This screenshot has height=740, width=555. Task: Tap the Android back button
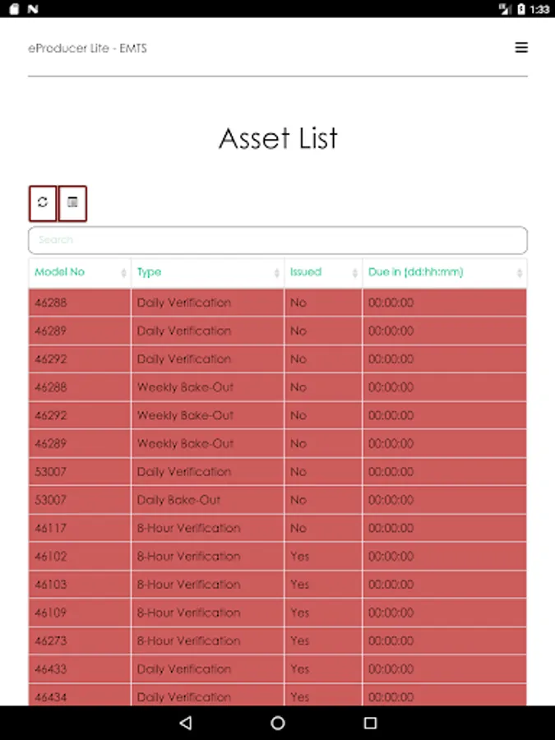[x=185, y=723]
